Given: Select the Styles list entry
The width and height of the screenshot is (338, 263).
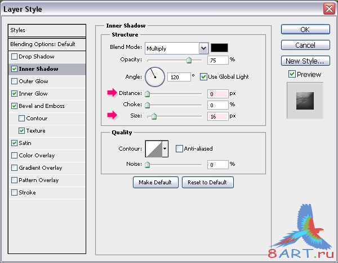Looking at the screenshot, I should [x=47, y=30].
